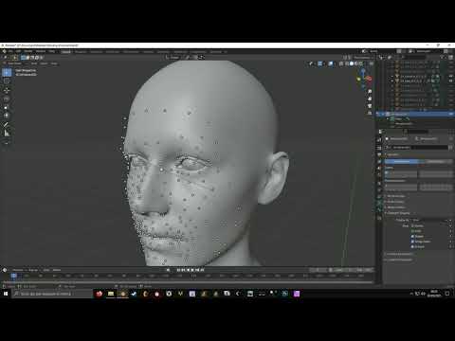Click the Pose Position button
Viewport: 455px width, 341px height.
[401, 162]
